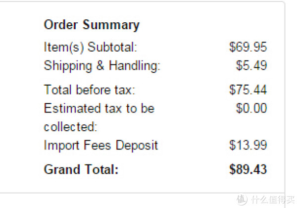Click the $0.00 estimated tax amount
Image resolution: width=297 pixels, height=208 pixels.
pos(251,108)
